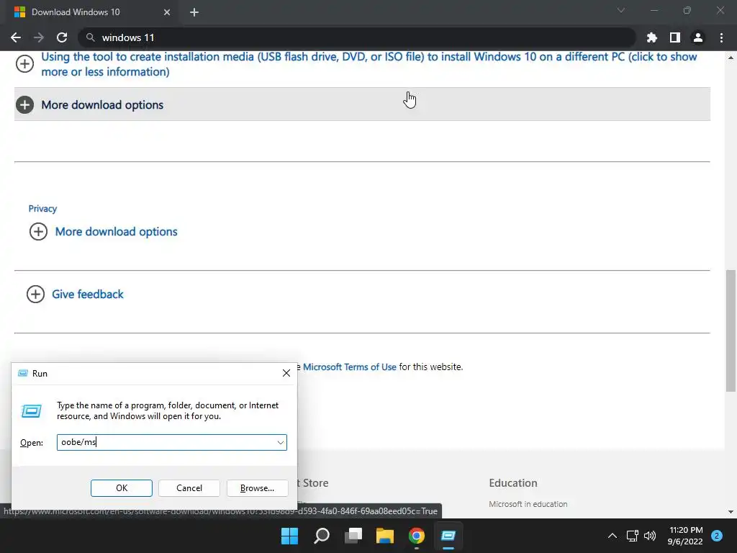Close the Run dialog

pyautogui.click(x=286, y=373)
